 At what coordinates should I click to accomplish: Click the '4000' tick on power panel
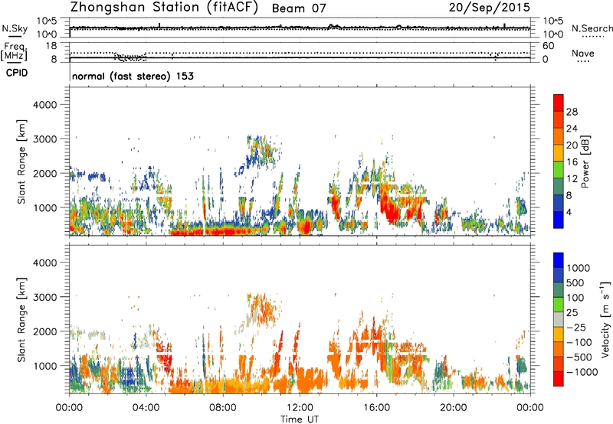pyautogui.click(x=45, y=105)
